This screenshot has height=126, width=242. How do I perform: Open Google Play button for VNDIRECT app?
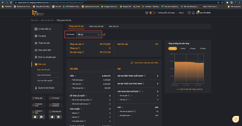(x=42, y=117)
